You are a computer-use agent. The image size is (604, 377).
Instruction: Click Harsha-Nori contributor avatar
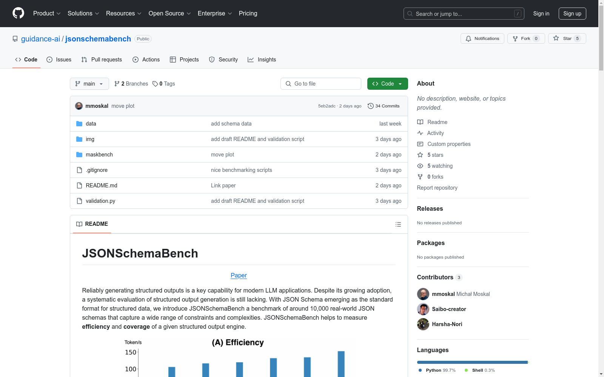tap(423, 324)
